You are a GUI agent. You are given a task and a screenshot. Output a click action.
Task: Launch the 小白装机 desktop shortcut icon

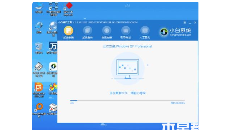(52, 70)
